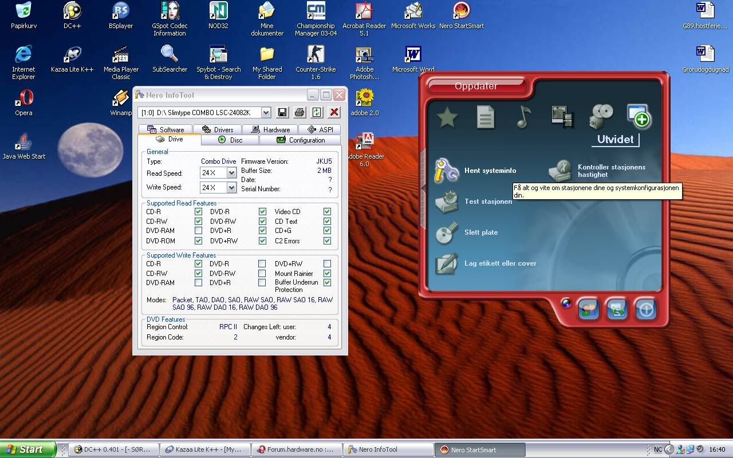Switch to the ASPI tab
Screen dimensions: 733x458
pos(320,129)
